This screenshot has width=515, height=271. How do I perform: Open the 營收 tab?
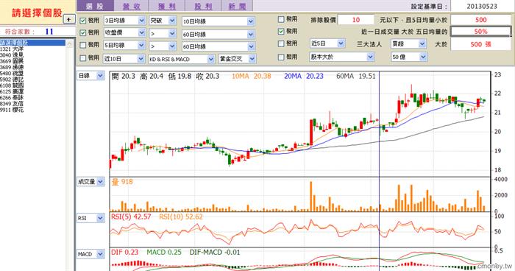point(132,6)
